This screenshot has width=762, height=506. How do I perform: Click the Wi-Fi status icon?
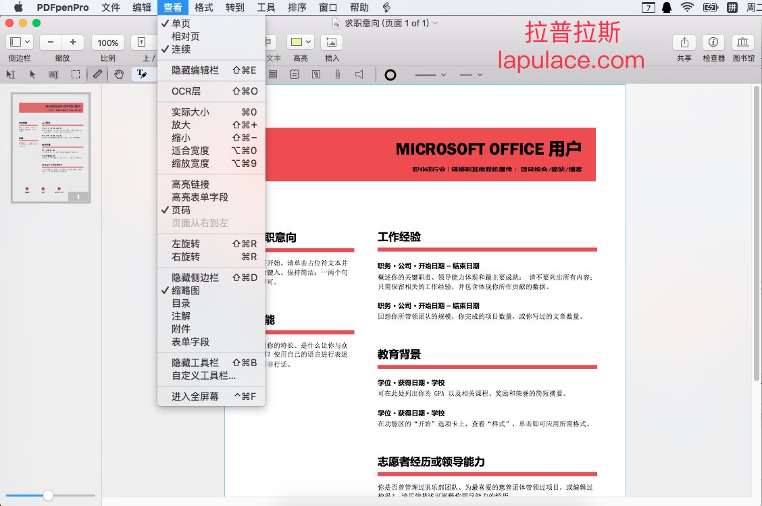687,7
